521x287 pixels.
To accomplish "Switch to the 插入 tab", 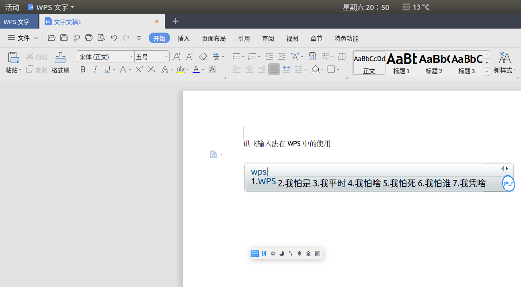I will tap(184, 39).
